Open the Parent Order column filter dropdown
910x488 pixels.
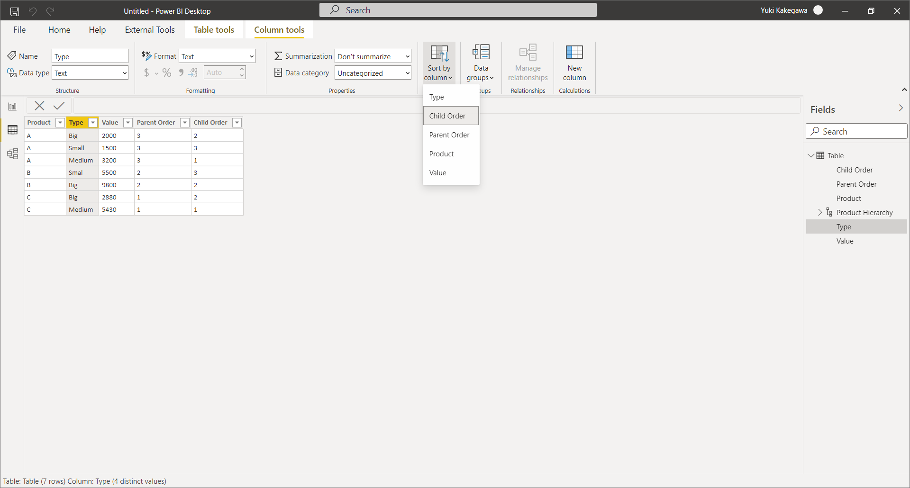[x=185, y=123]
